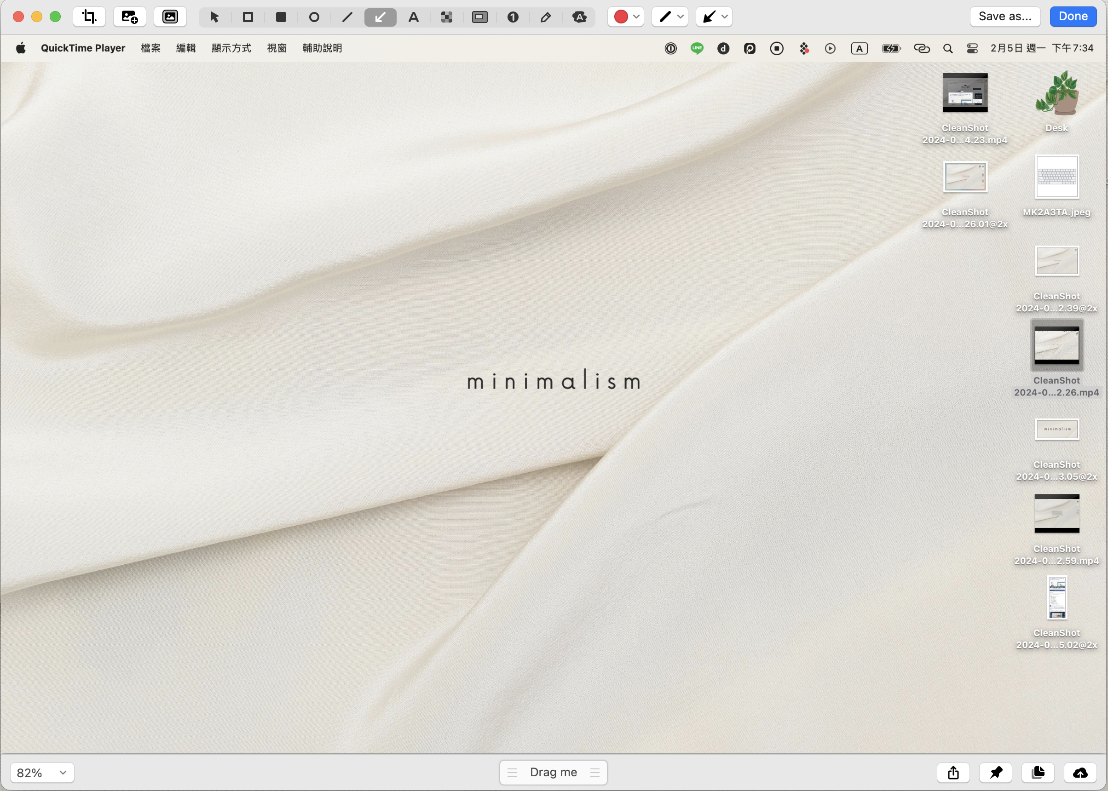1108x791 pixels.
Task: Choose the filled rectangle tool
Action: point(281,17)
